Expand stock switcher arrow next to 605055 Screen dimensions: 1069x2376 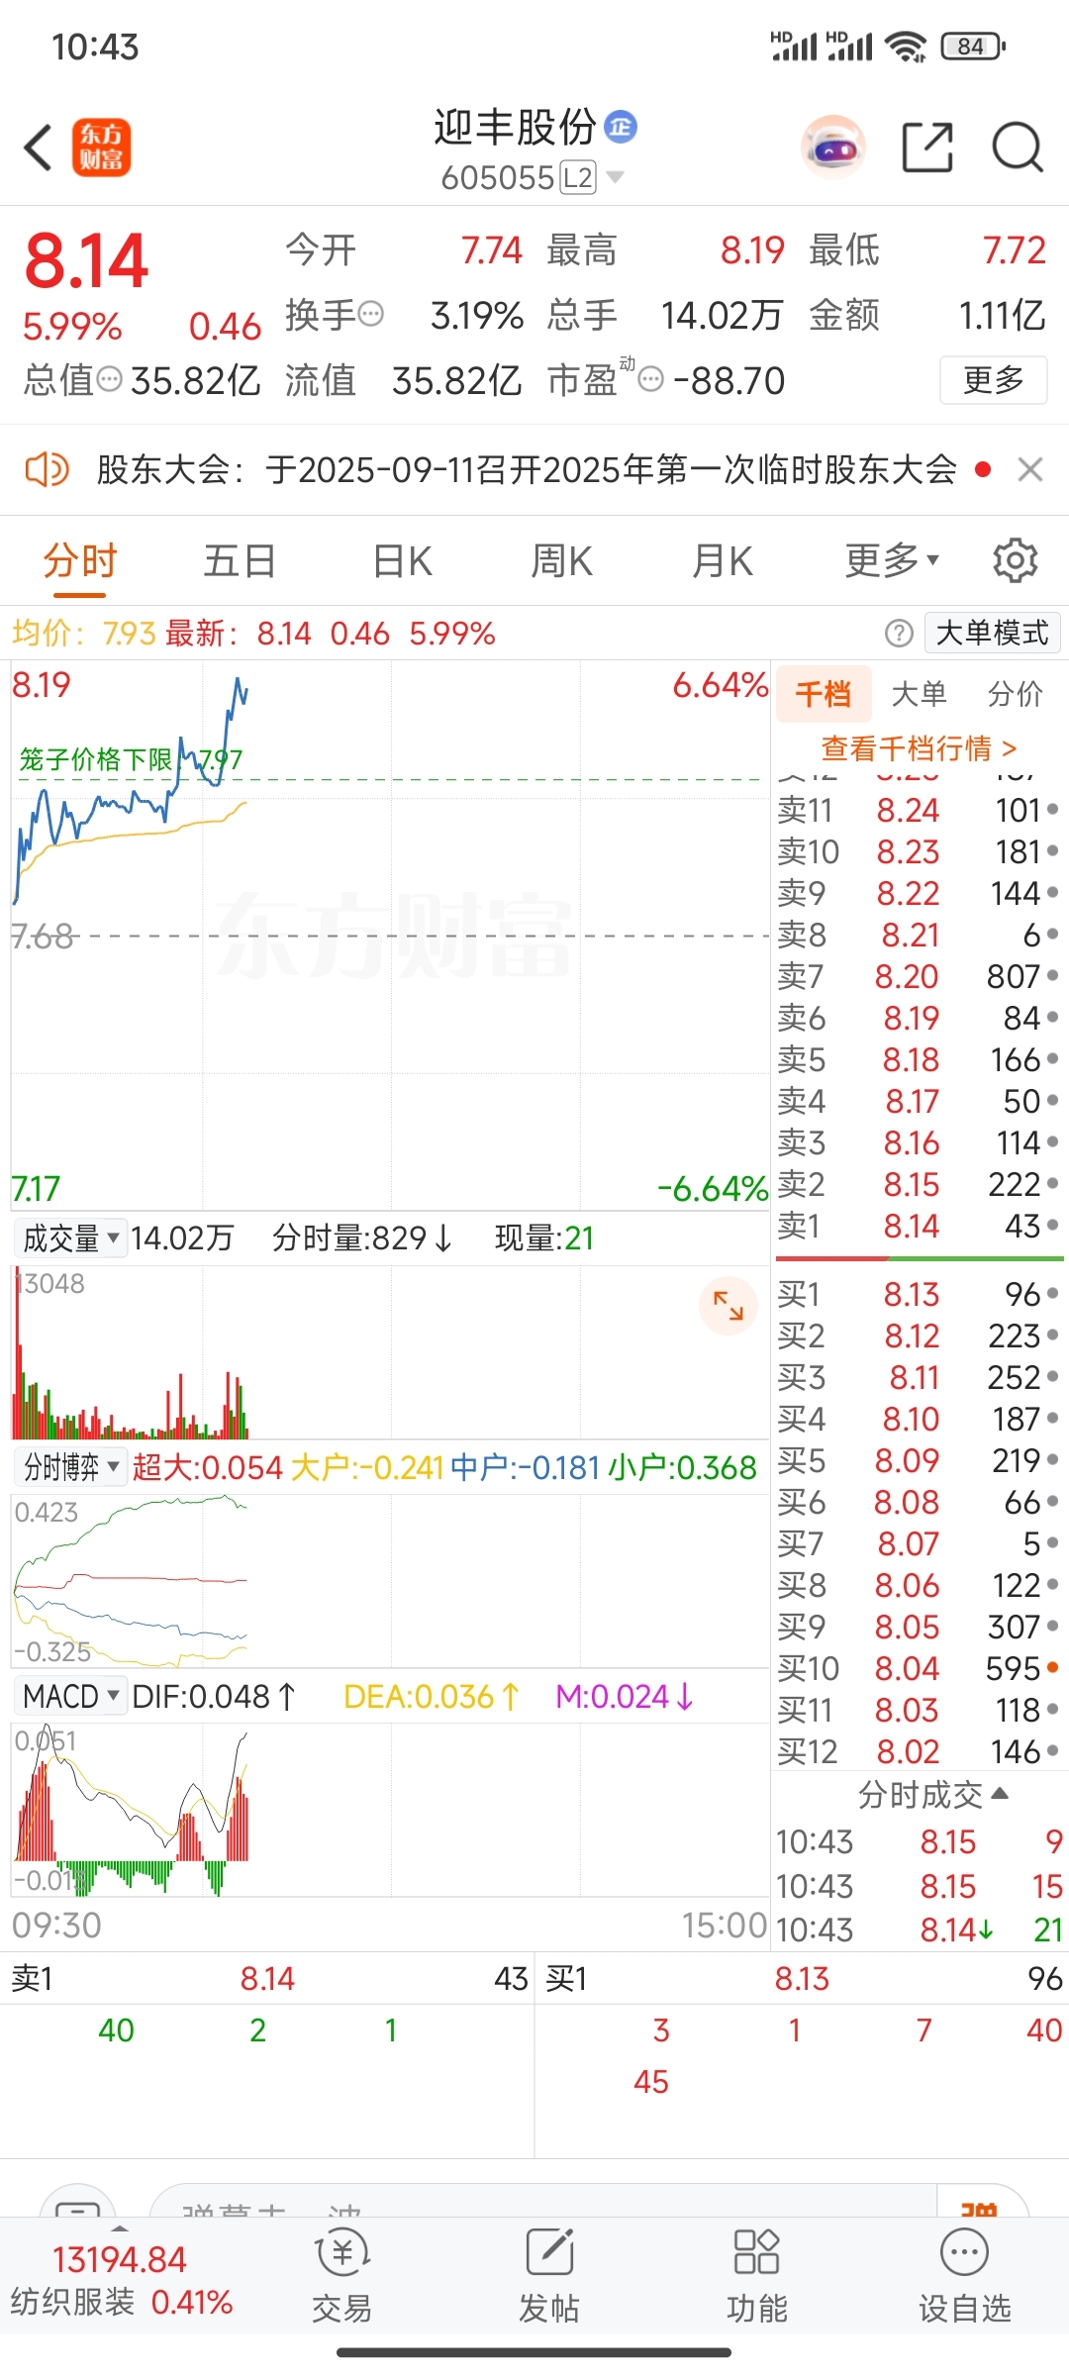[615, 177]
